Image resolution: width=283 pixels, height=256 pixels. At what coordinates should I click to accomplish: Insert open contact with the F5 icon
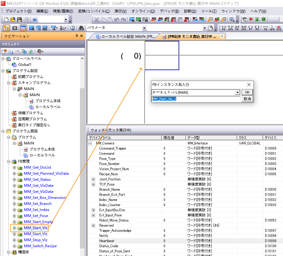tap(224, 28)
